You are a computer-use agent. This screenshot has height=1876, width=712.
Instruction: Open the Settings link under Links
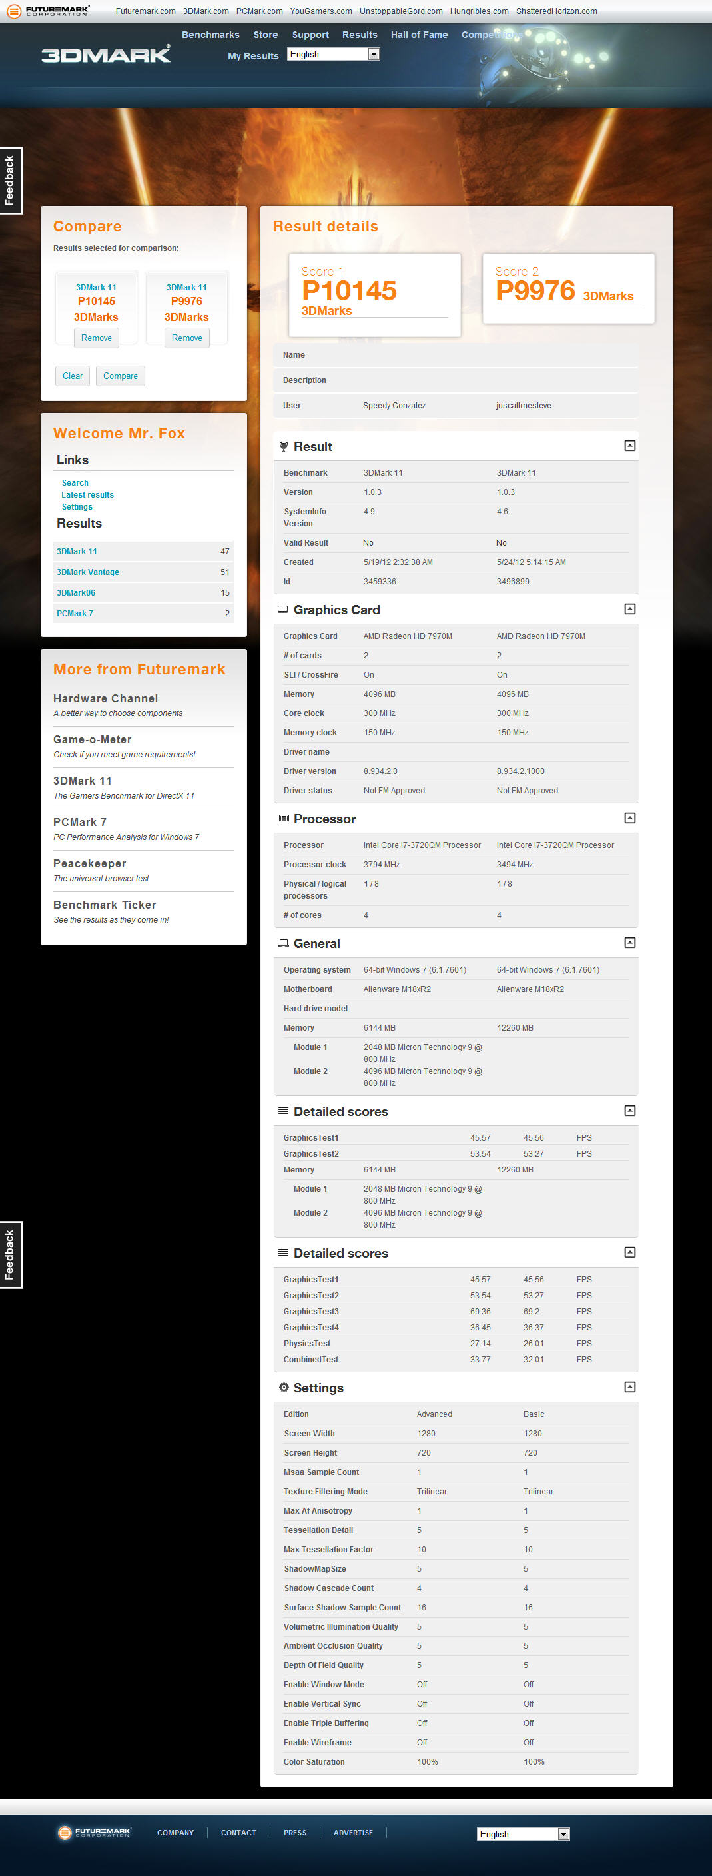pyautogui.click(x=77, y=507)
